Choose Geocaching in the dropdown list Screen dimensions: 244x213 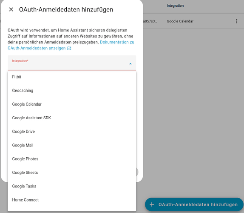coord(72,91)
